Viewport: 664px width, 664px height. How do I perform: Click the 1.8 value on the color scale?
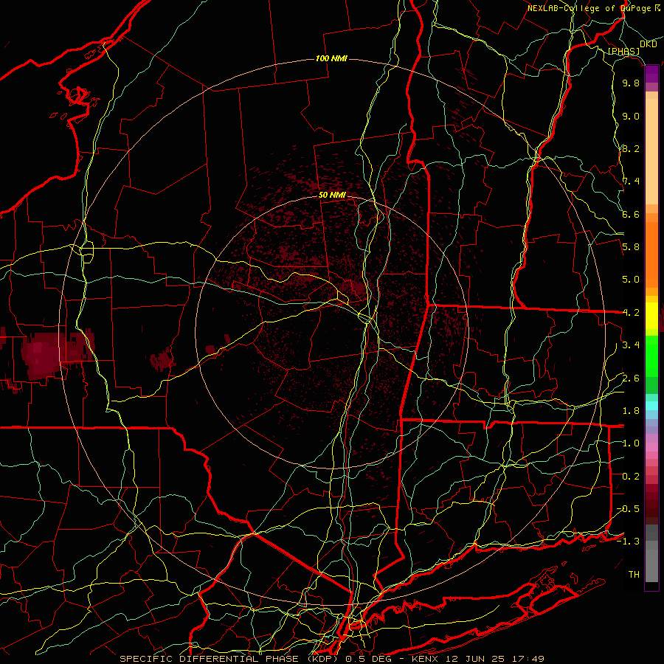[x=631, y=411]
